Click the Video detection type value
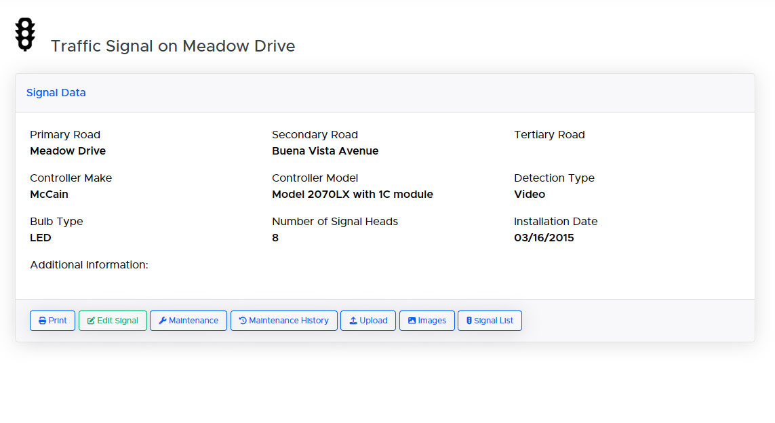The image size is (775, 423). [530, 195]
